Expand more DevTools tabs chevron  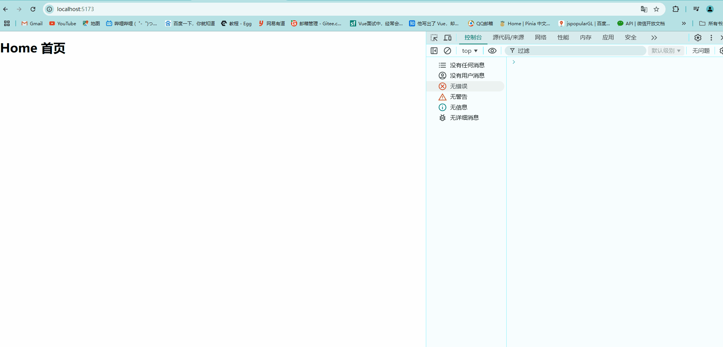click(654, 37)
